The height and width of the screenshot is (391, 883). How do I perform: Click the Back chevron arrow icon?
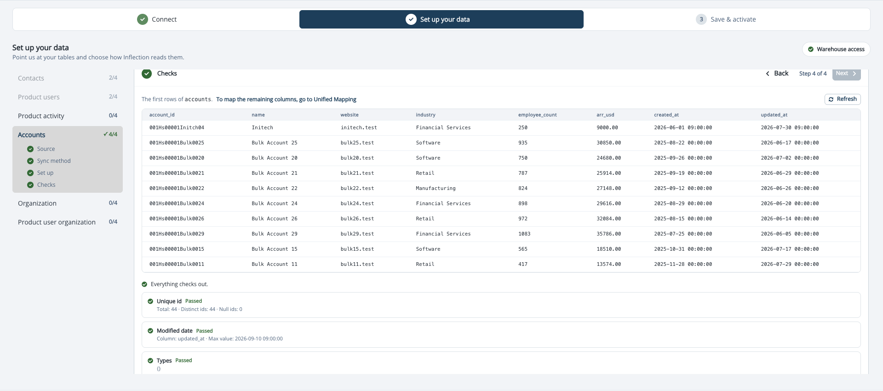768,74
